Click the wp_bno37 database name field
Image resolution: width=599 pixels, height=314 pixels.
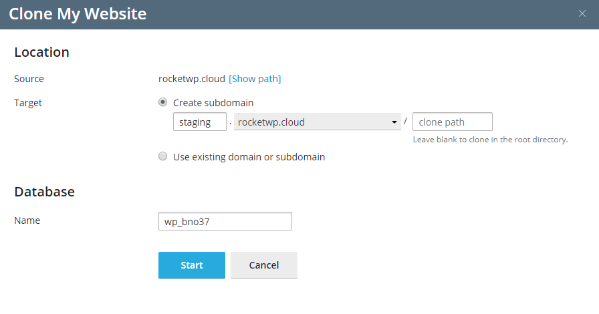pos(225,221)
